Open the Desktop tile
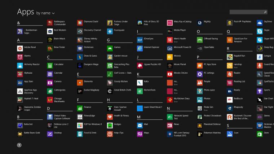This screenshot has width=274, height=154. (50, 134)
